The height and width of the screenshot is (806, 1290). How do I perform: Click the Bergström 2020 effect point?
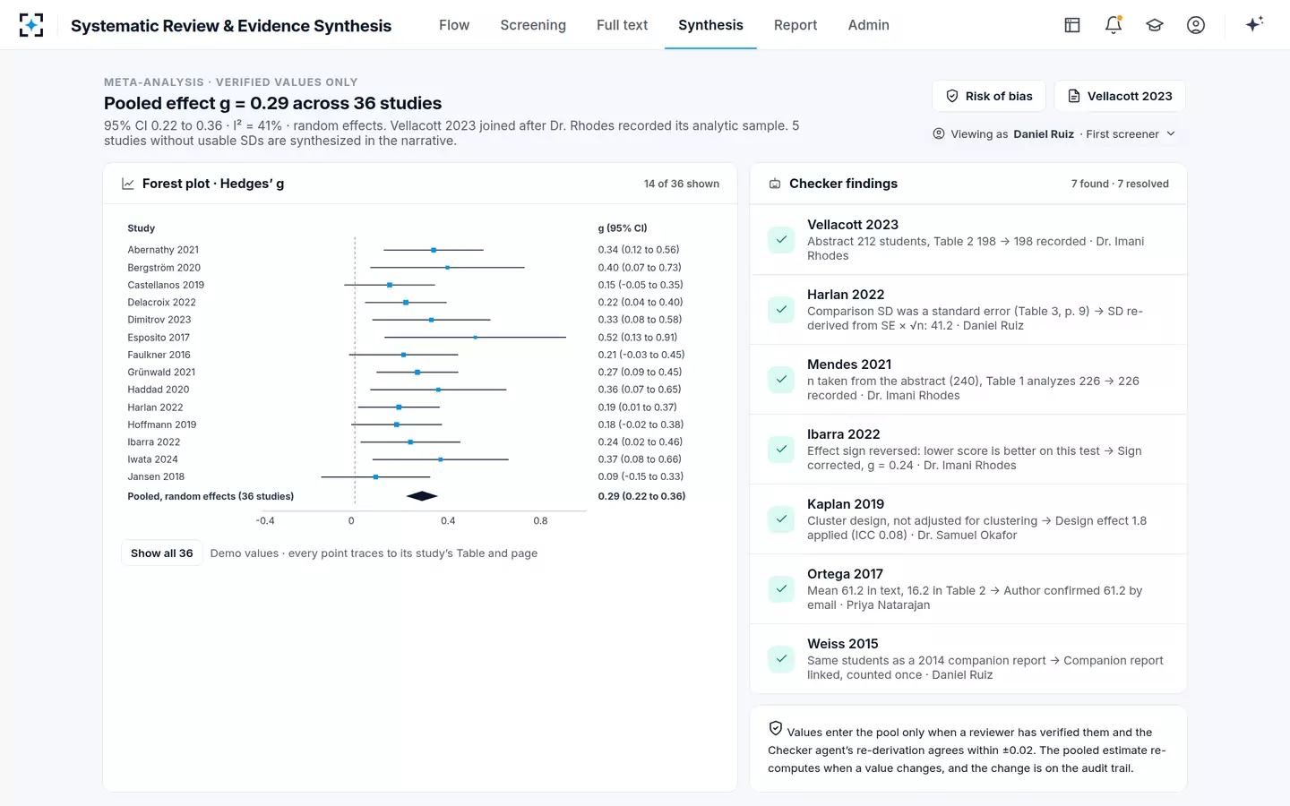coord(448,268)
